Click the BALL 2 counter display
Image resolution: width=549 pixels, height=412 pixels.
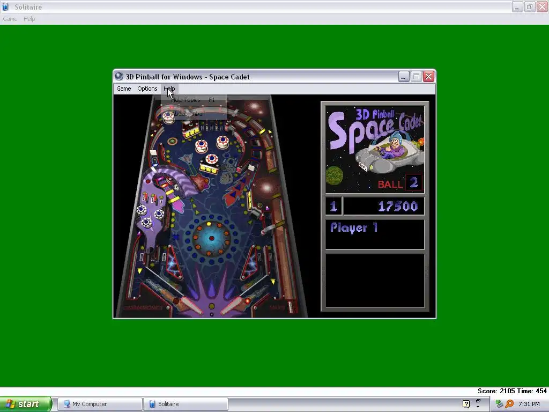point(400,183)
